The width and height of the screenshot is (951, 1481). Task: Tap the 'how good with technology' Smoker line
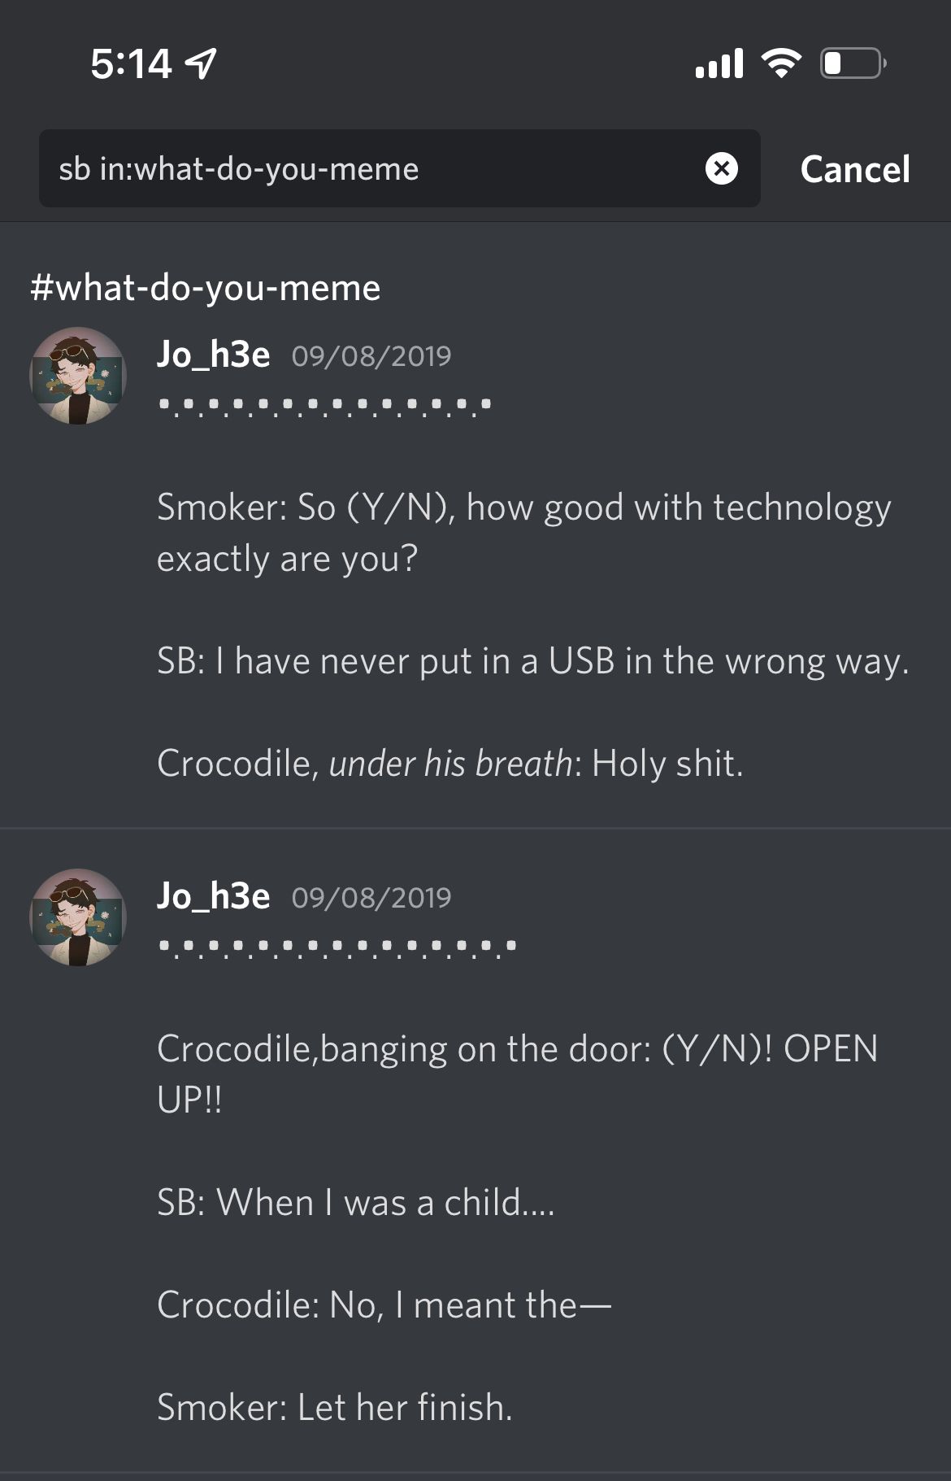(x=524, y=533)
